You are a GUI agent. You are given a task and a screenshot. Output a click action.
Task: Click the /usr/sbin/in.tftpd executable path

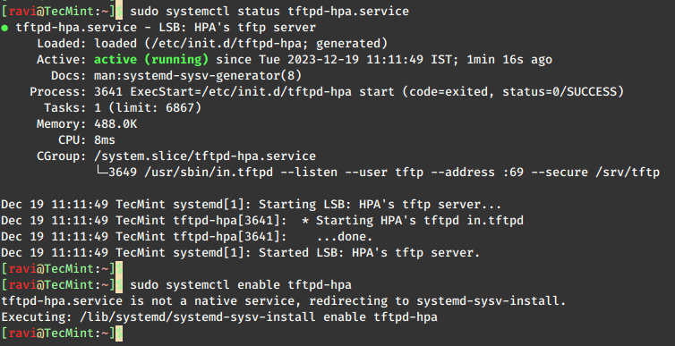209,173
